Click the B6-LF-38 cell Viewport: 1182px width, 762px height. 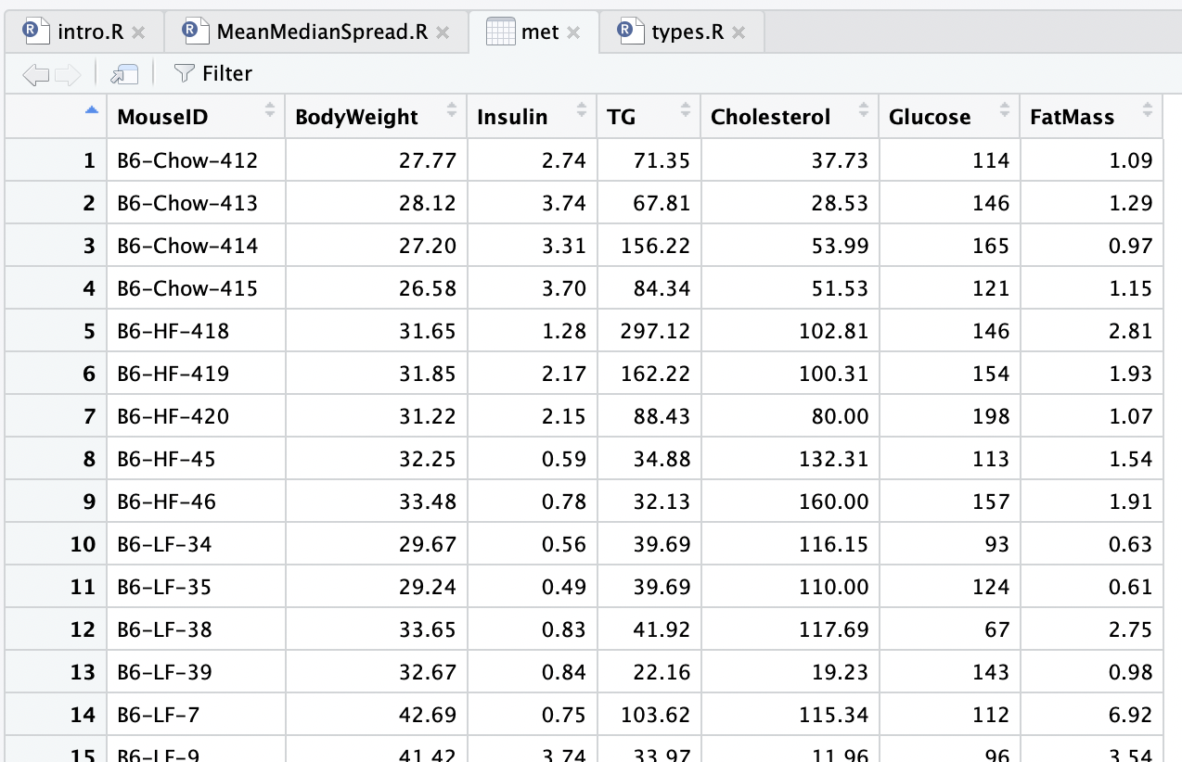(196, 629)
